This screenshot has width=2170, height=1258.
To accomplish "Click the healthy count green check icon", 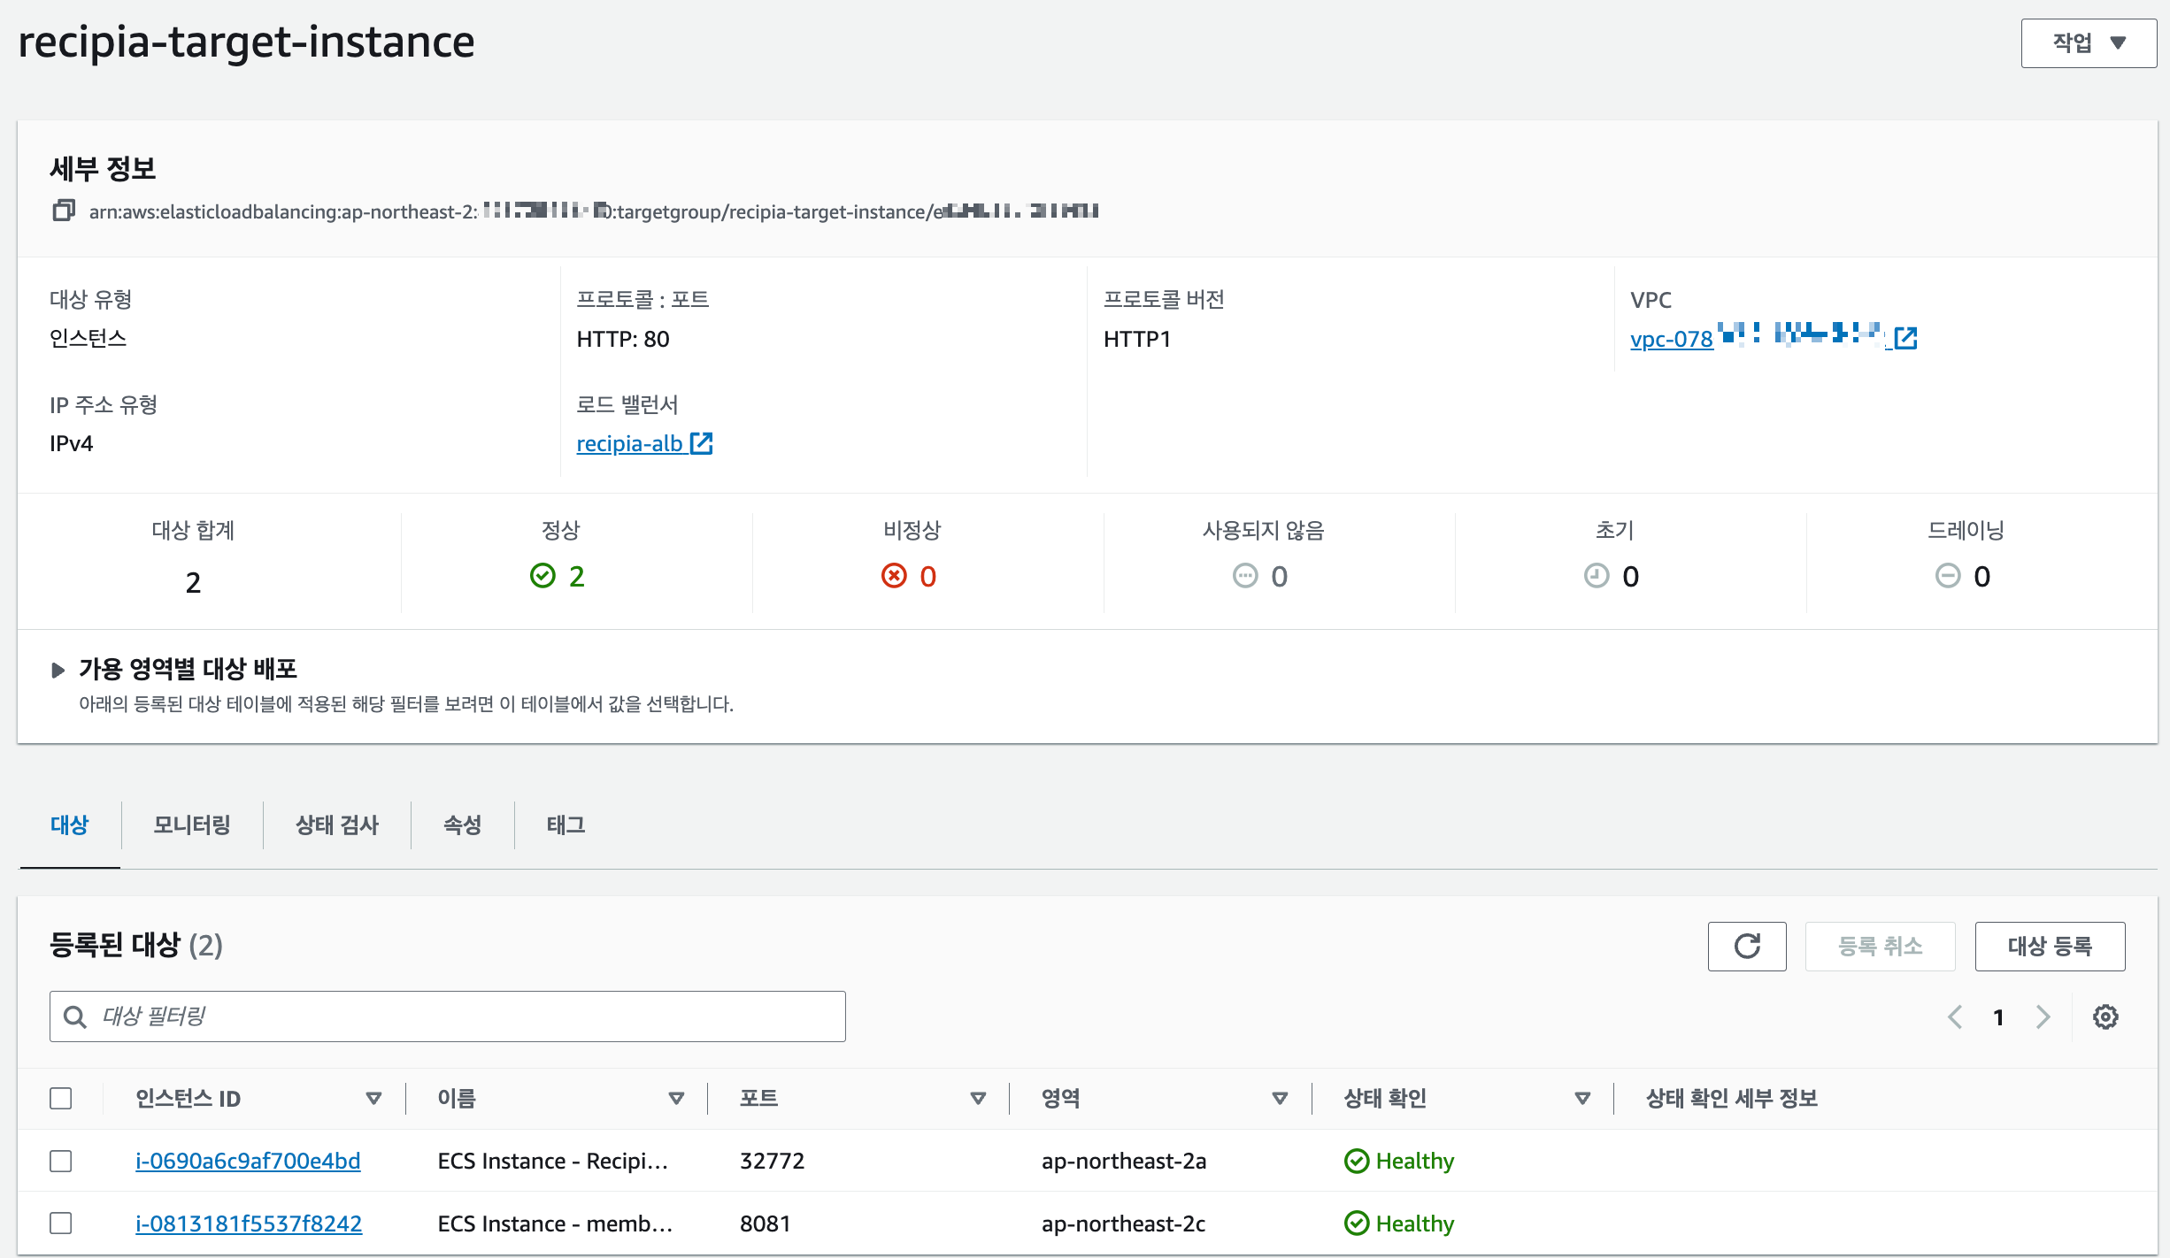I will point(542,576).
